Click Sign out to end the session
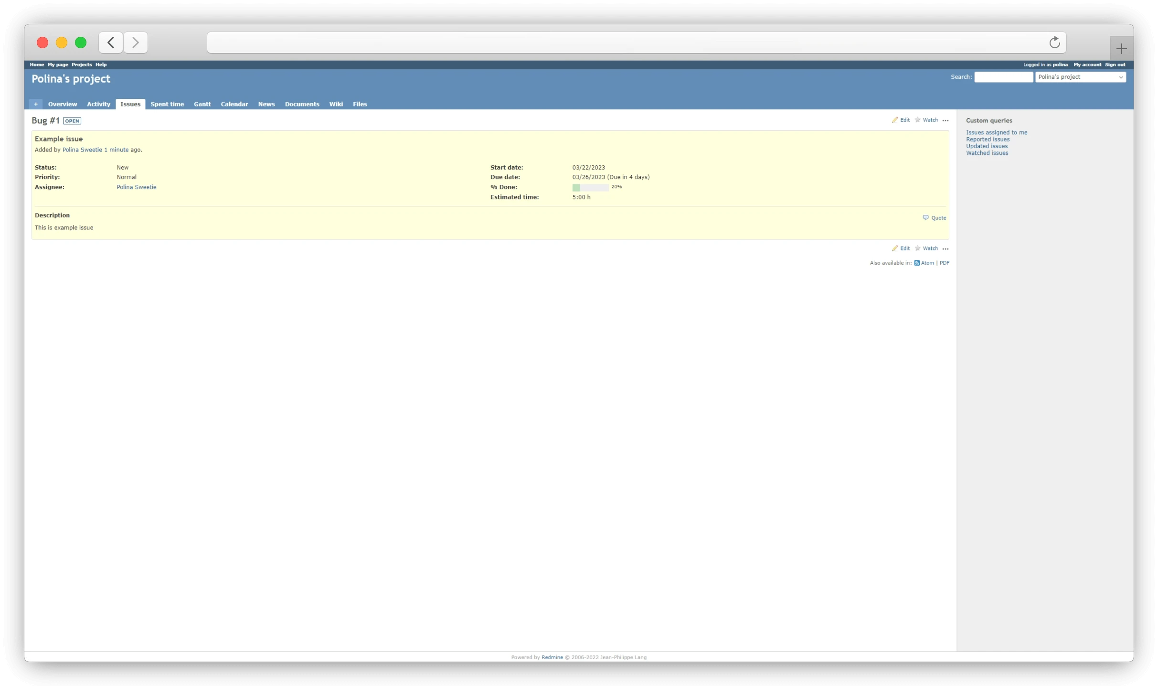This screenshot has width=1158, height=686. tap(1115, 64)
